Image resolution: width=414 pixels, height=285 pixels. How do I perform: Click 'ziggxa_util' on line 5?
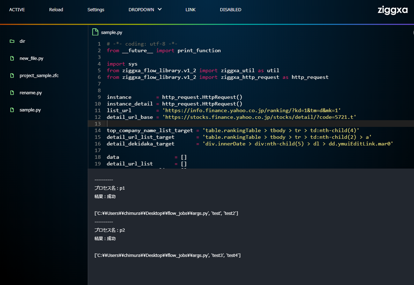click(238, 70)
